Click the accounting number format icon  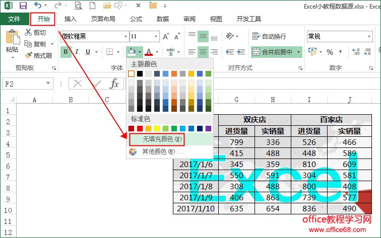click(312, 52)
